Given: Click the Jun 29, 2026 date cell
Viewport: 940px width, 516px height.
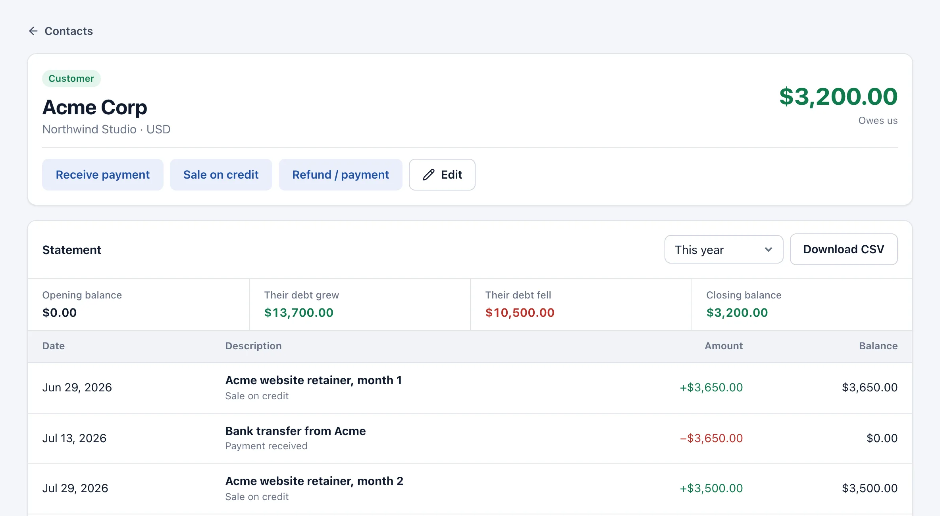Looking at the screenshot, I should click(x=77, y=387).
